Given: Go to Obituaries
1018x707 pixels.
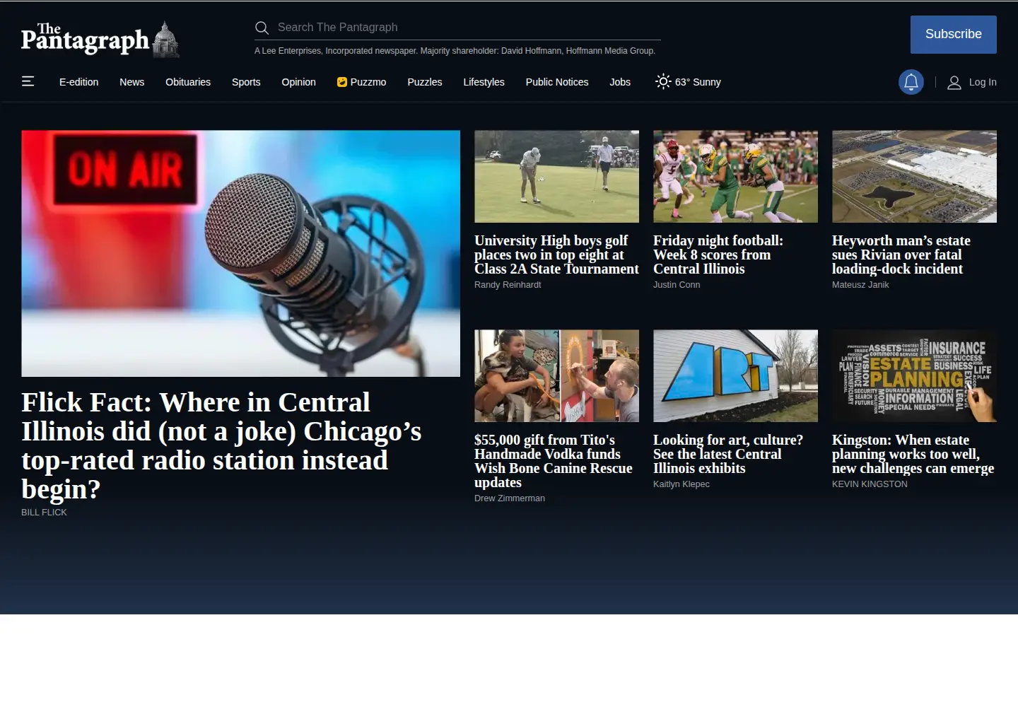Looking at the screenshot, I should (188, 82).
